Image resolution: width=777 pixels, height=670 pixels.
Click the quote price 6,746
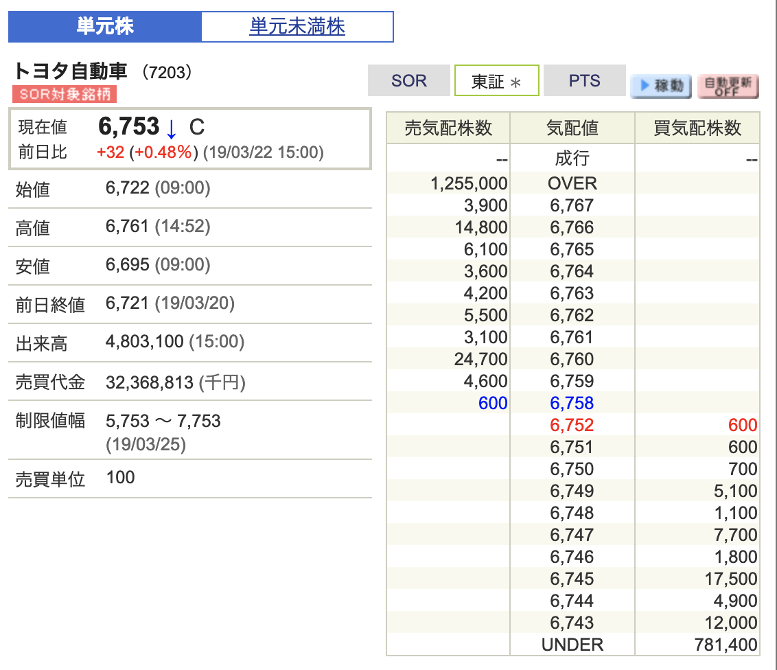click(x=572, y=557)
